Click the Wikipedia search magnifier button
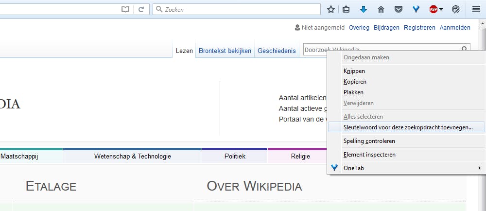Viewport: 486px width, 211px height. coord(464,49)
